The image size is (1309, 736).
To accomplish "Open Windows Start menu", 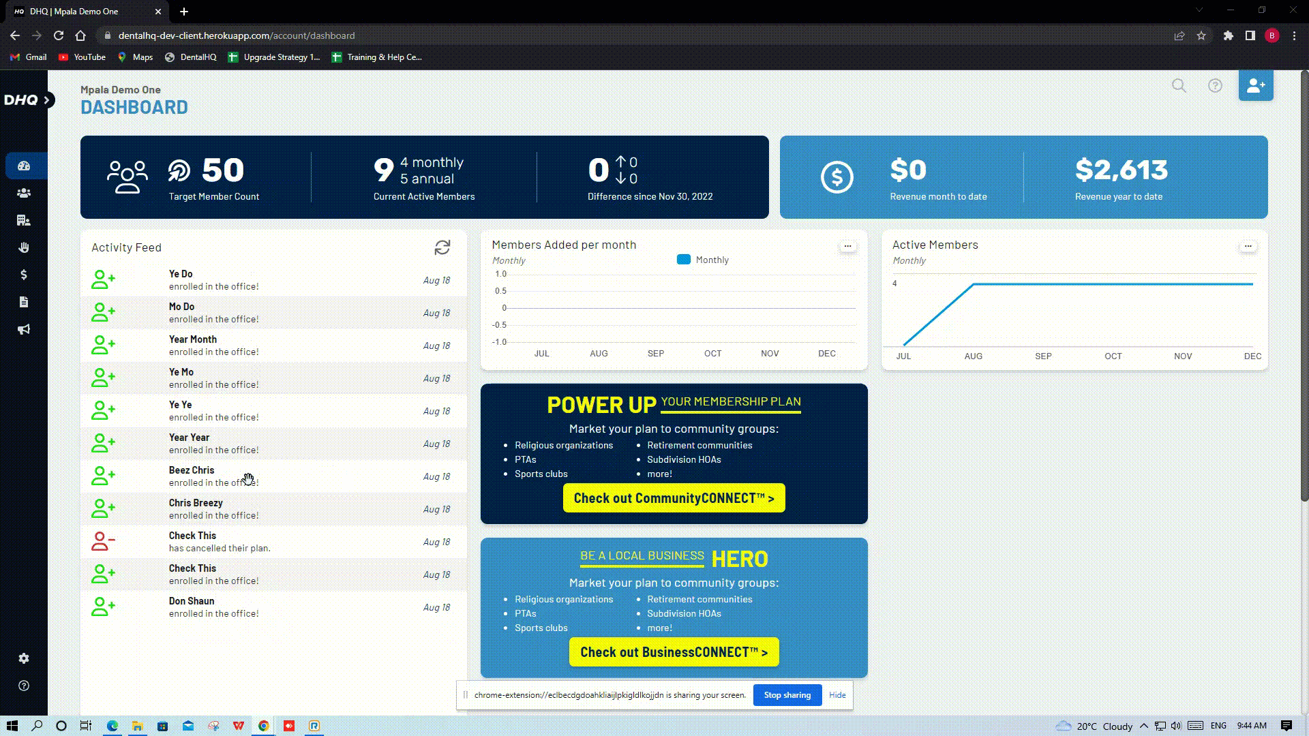I will (12, 726).
